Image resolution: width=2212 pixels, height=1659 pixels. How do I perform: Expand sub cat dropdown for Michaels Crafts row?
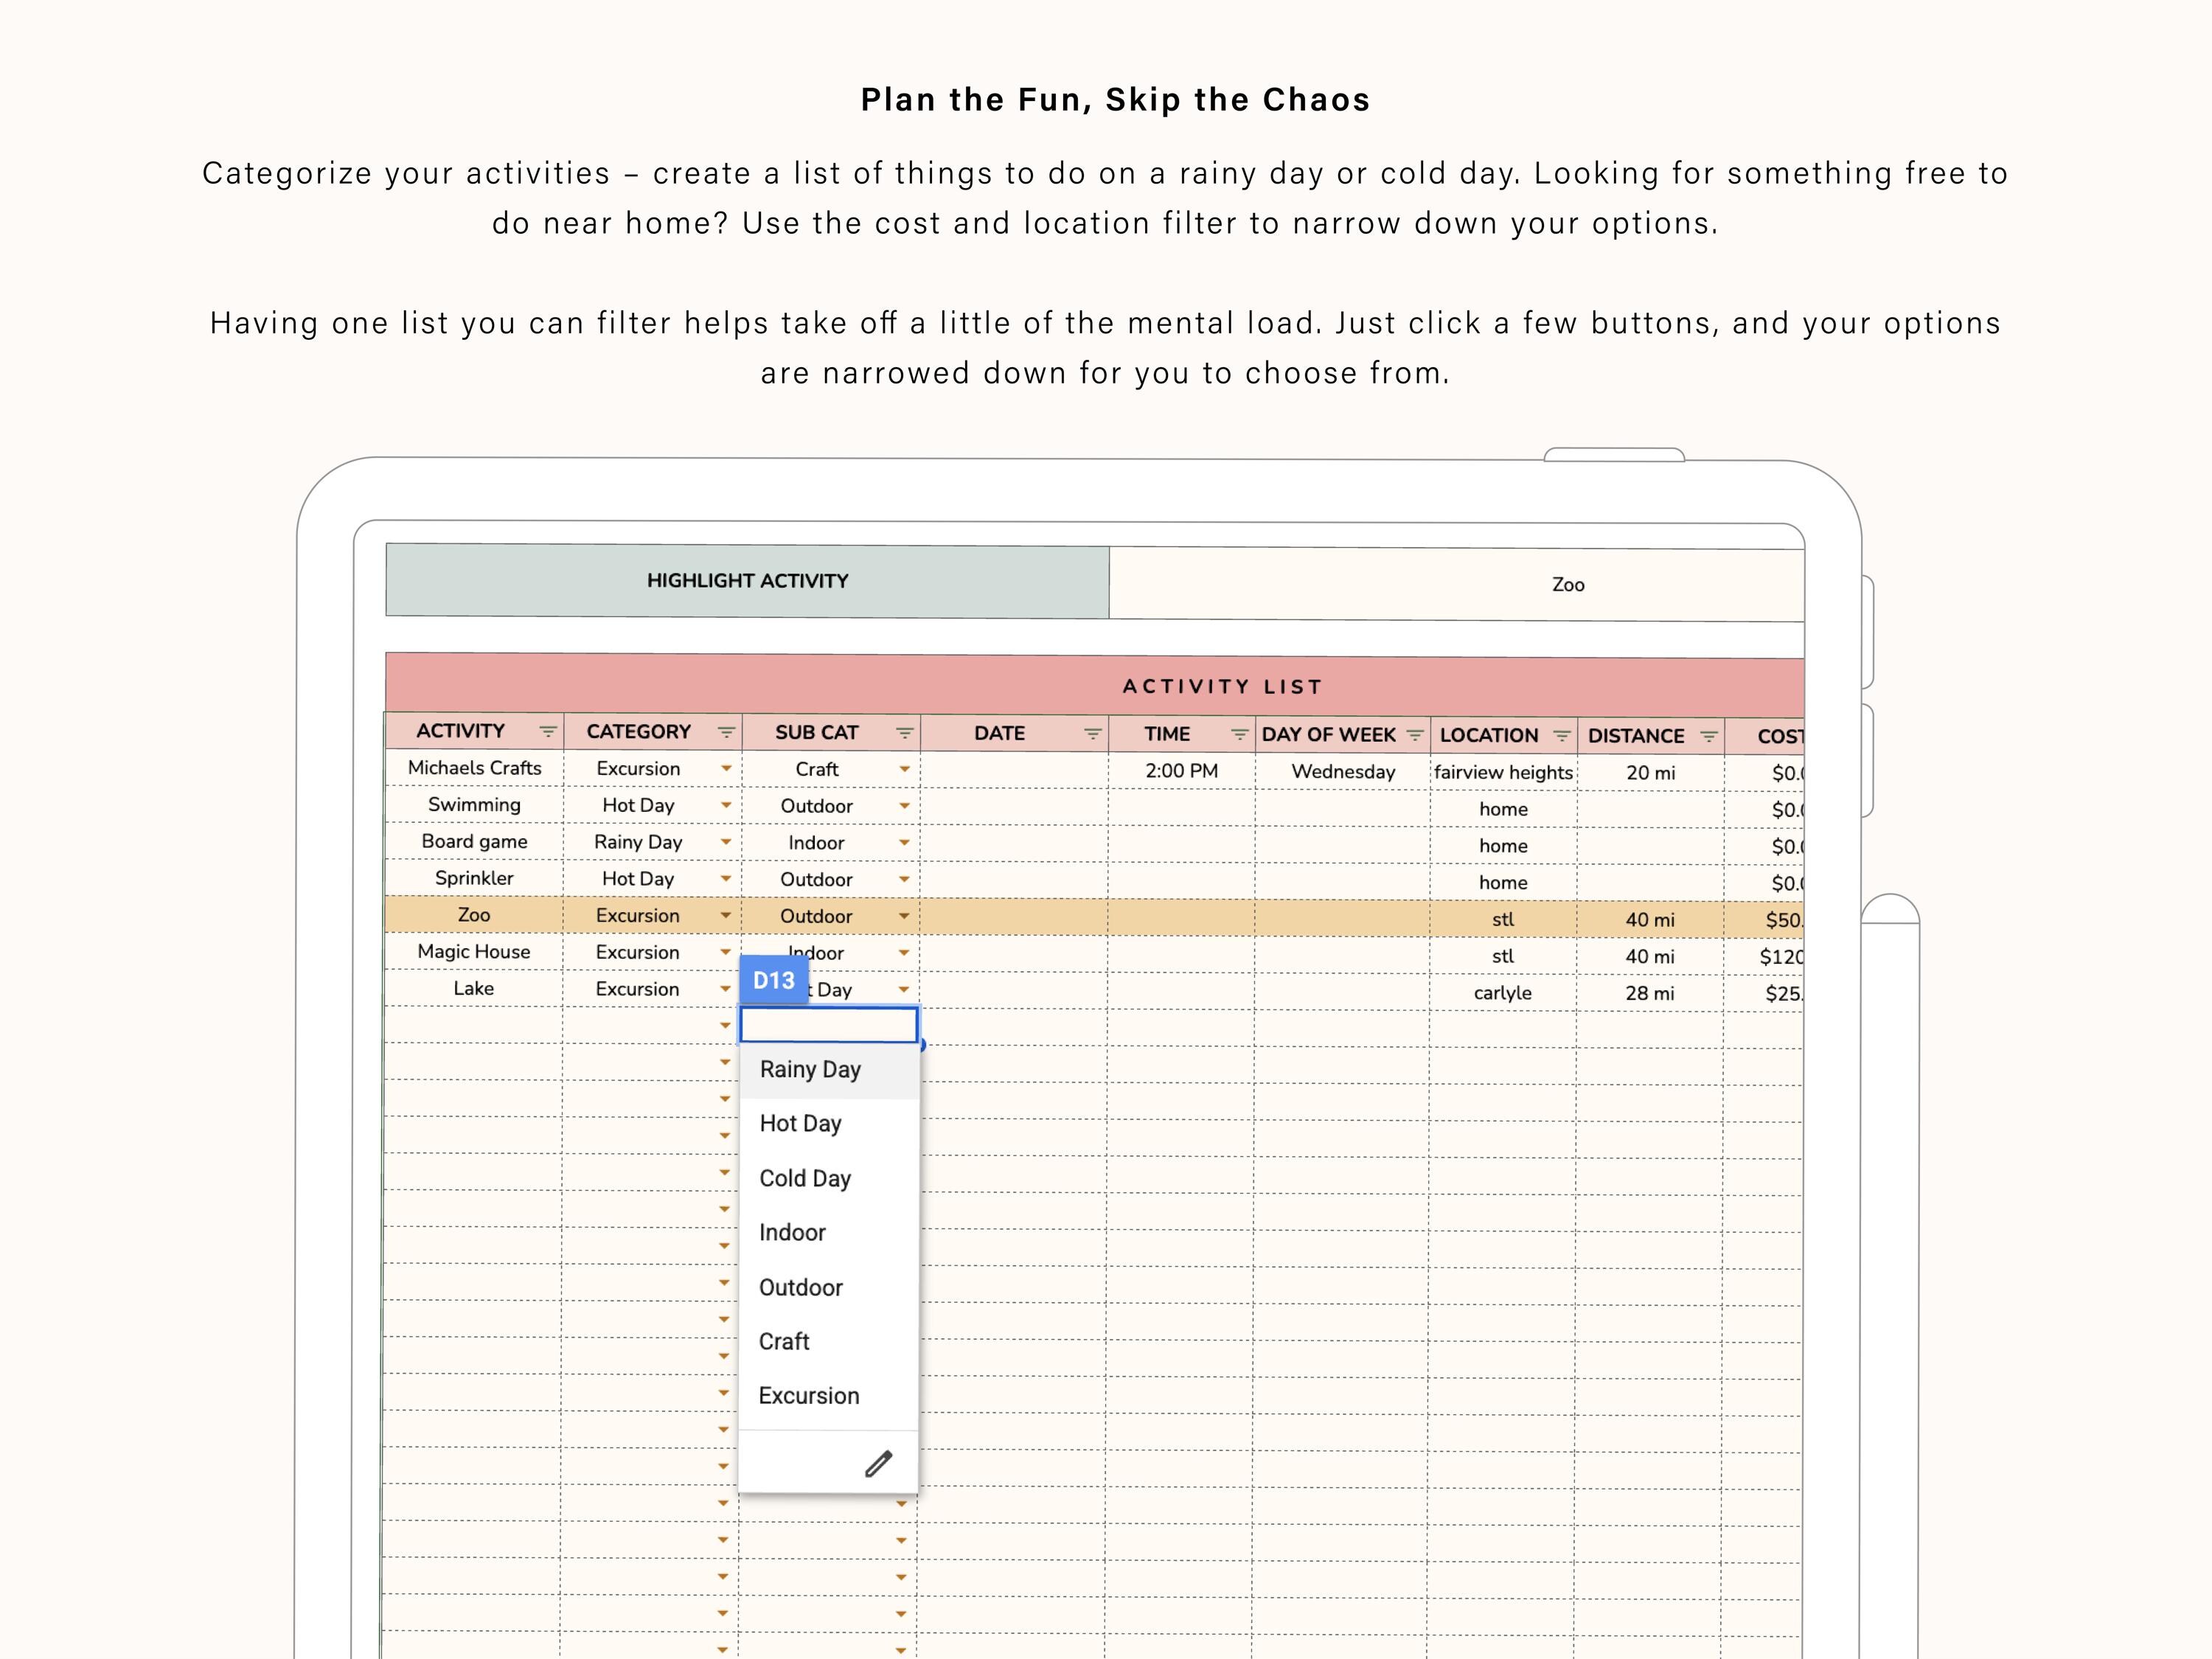(x=904, y=770)
